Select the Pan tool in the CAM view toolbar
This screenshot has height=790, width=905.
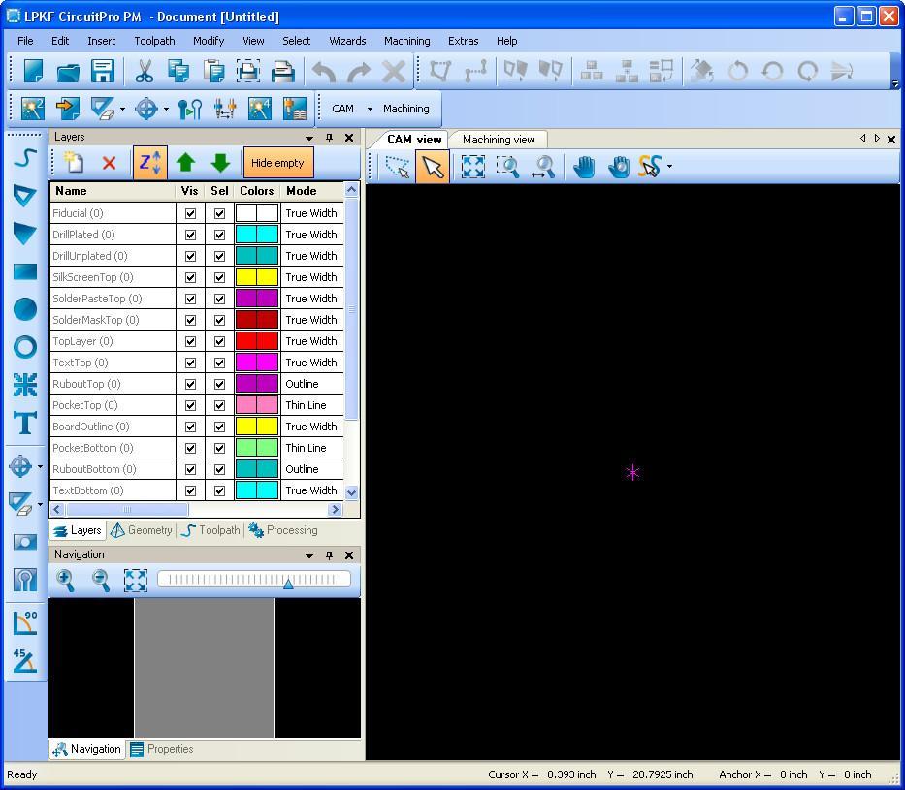[x=582, y=166]
